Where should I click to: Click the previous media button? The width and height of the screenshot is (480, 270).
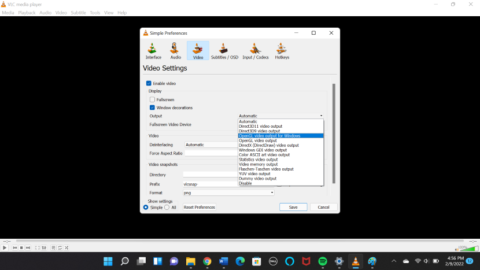14,247
